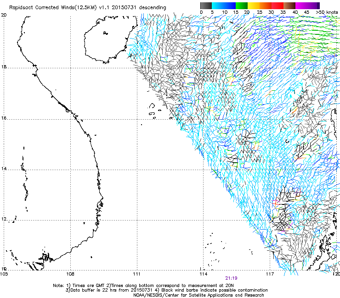340x298 pixels.
Task: Click latitude label '20' on the left axis
Action: point(4,15)
